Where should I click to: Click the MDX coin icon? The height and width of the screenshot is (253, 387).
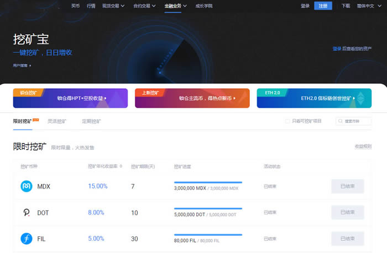click(26, 186)
